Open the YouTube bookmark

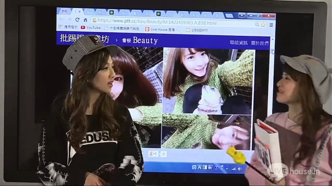coord(91,27)
